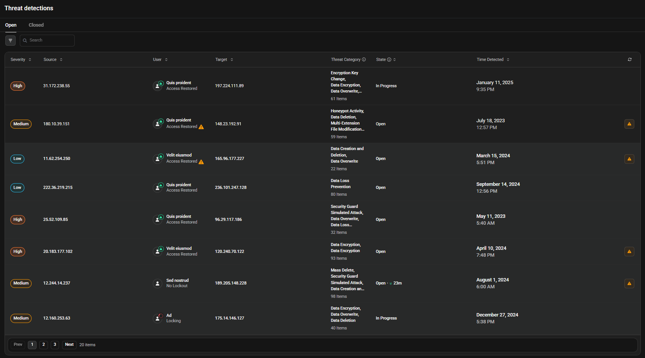The width and height of the screenshot is (645, 358).
Task: Jump to page 2
Action: [43, 345]
